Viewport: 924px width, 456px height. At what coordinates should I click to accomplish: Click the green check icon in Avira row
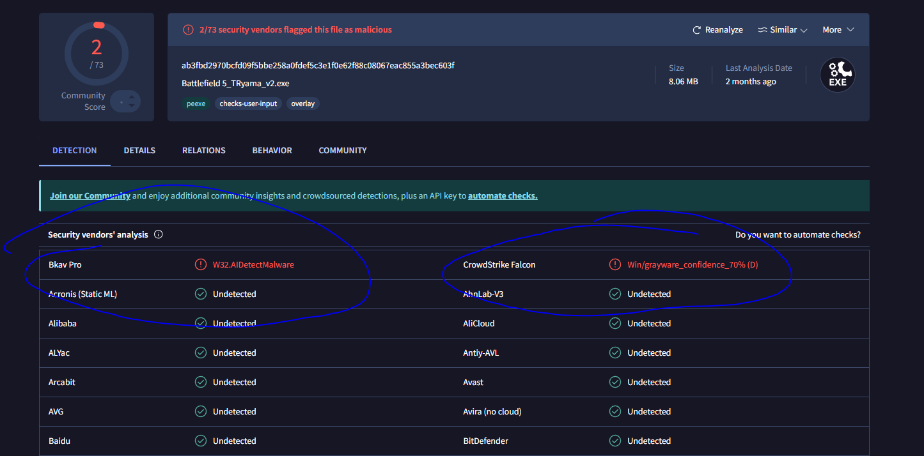(615, 411)
